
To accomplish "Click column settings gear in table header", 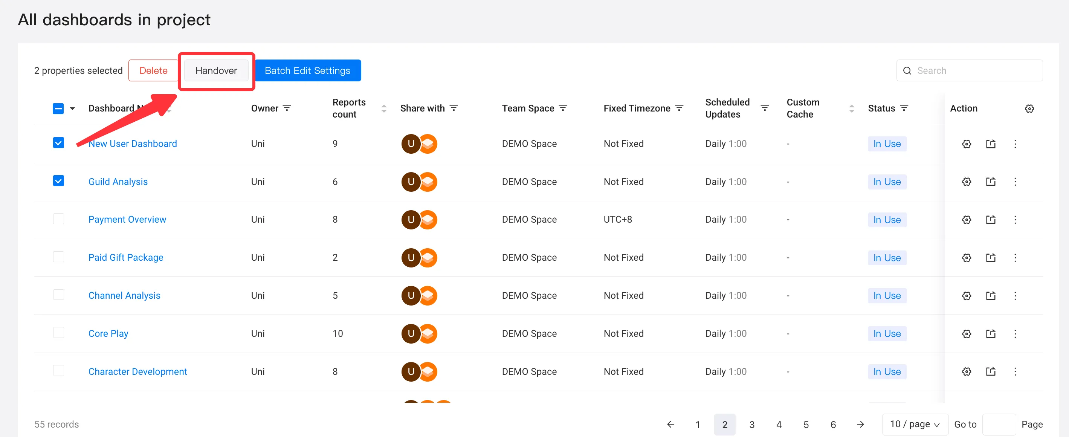I will pos(1029,109).
